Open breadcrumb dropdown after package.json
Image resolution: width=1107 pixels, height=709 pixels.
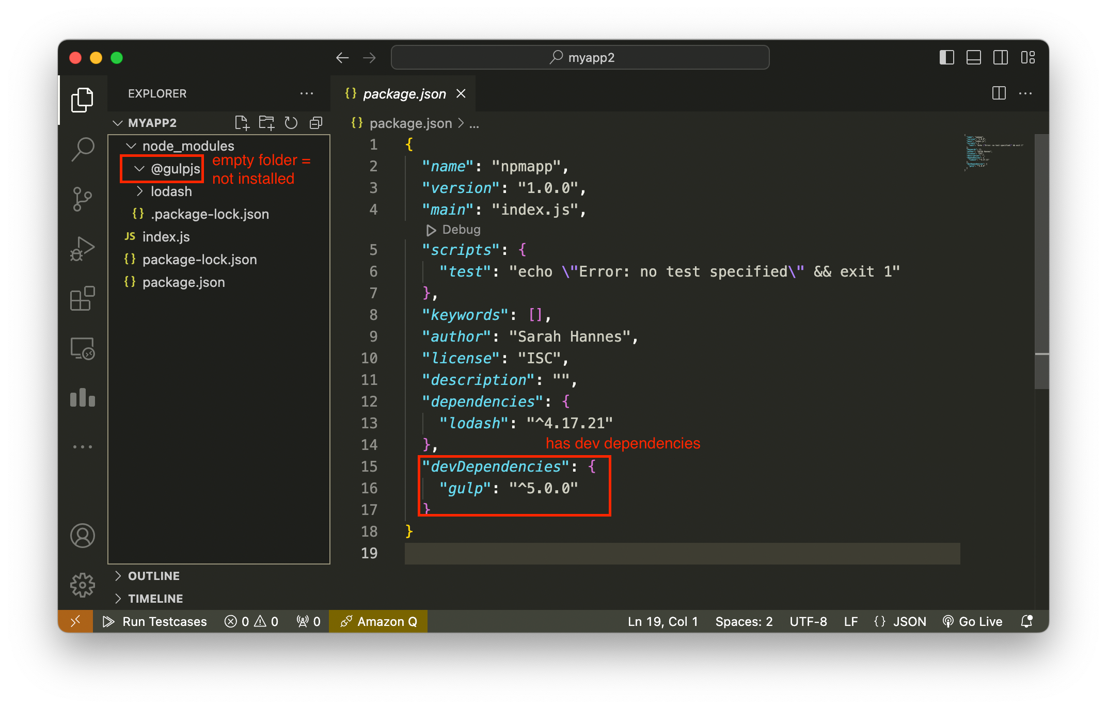coord(474,124)
